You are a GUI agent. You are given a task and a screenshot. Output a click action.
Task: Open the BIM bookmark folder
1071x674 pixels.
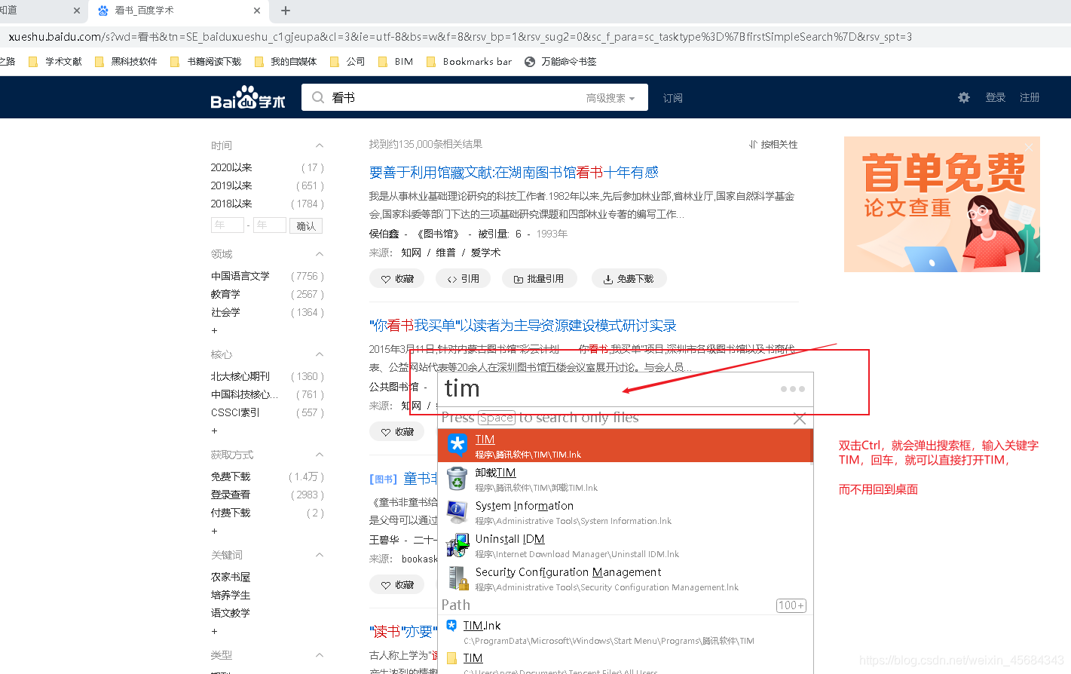(x=396, y=62)
